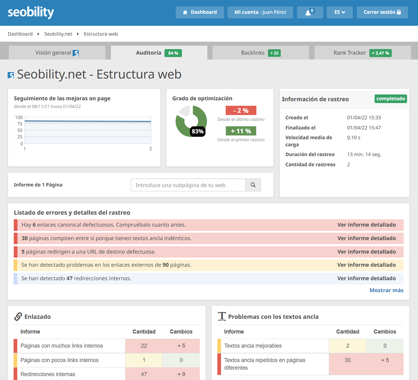Click the + 3,47 % Rank Tracker badge
This screenshot has width=418, height=380.
[x=380, y=53]
